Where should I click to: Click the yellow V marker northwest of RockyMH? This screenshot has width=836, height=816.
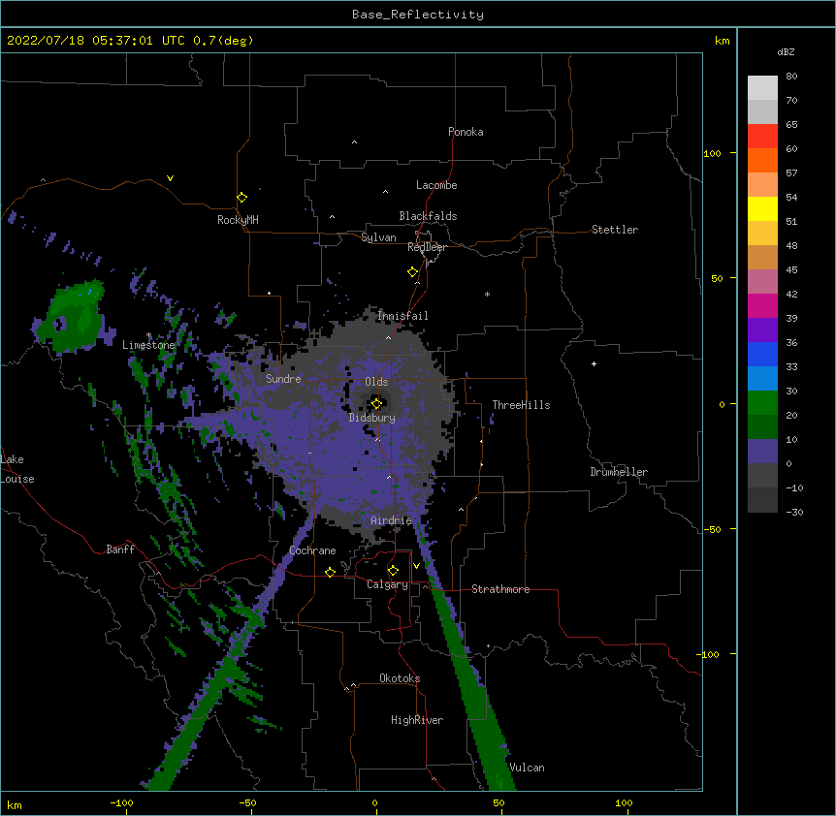[170, 178]
